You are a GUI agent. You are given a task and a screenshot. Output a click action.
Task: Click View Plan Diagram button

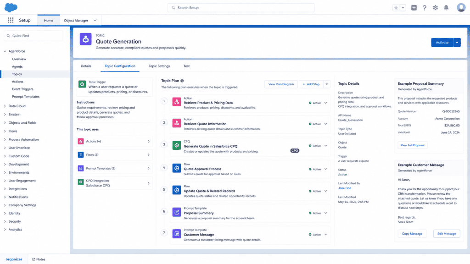point(281,84)
